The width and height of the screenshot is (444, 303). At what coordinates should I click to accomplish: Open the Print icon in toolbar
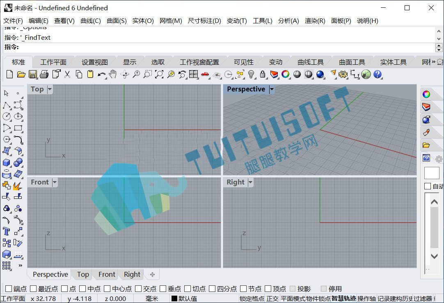[x=44, y=74]
